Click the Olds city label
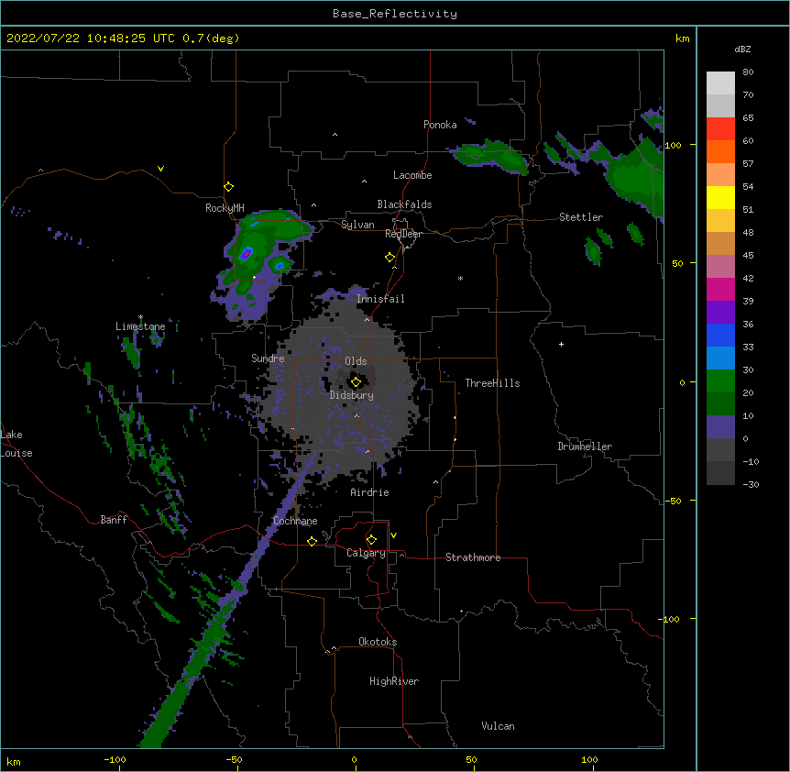790x772 pixels. coord(356,361)
